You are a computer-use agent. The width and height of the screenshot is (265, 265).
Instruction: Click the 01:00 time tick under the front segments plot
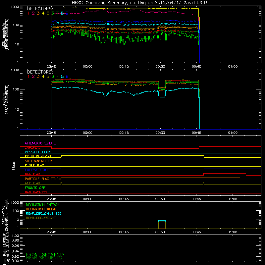233,67
